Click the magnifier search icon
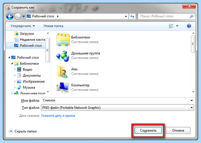Image resolution: width=201 pixels, height=143 pixels. point(192,16)
